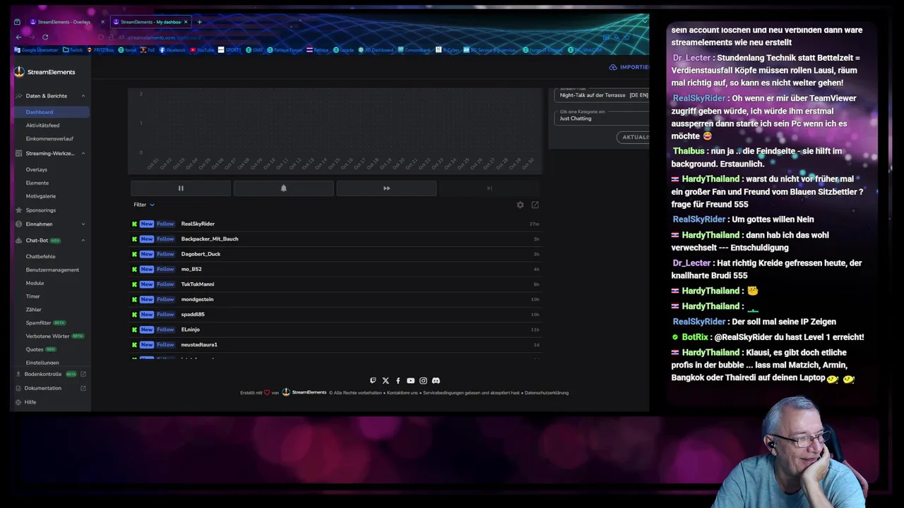Screen dimensions: 904x508
Task: Open the Twitch bookmark
Action: [x=73, y=50]
